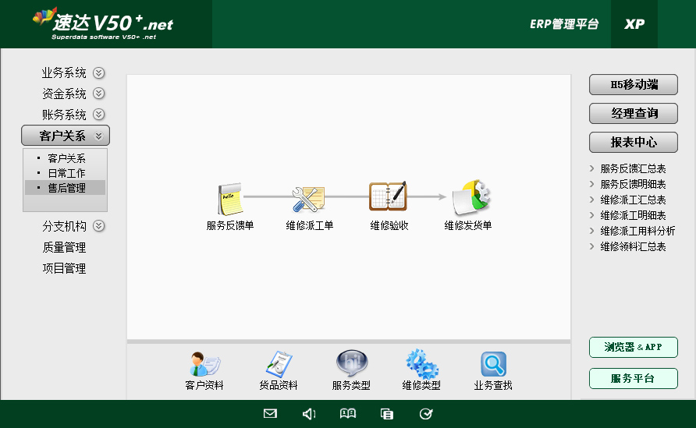Open the 货品资料 clipboard icon
Screen dimensions: 696x428
pyautogui.click(x=279, y=364)
